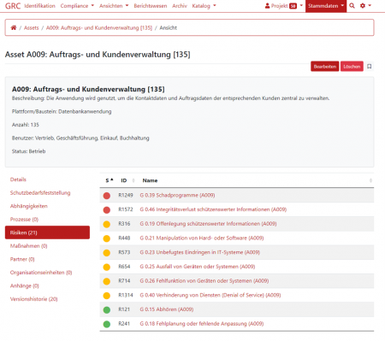Click the home icon in breadcrumb

tap(14, 27)
